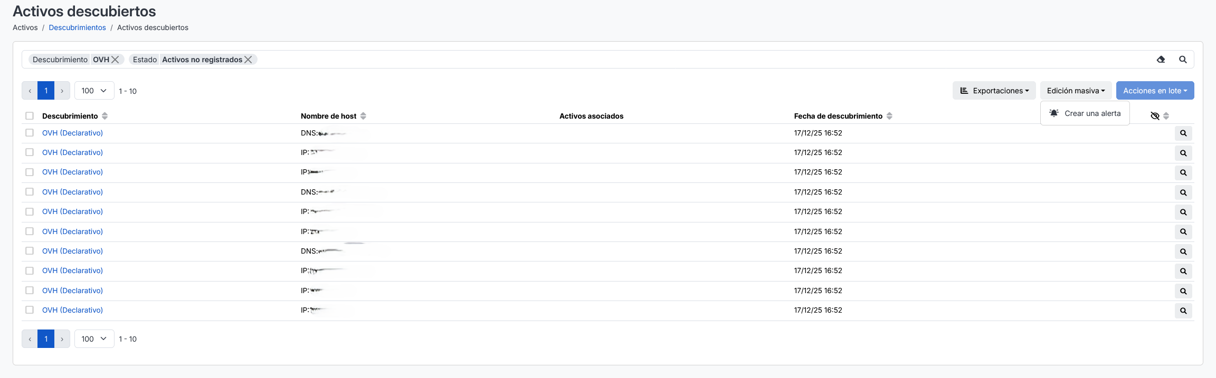Viewport: 1216px width, 378px height.
Task: Click the Activos asociados column header
Action: [x=591, y=116]
